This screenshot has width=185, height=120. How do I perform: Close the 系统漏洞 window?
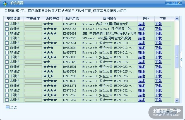click(x=179, y=3)
